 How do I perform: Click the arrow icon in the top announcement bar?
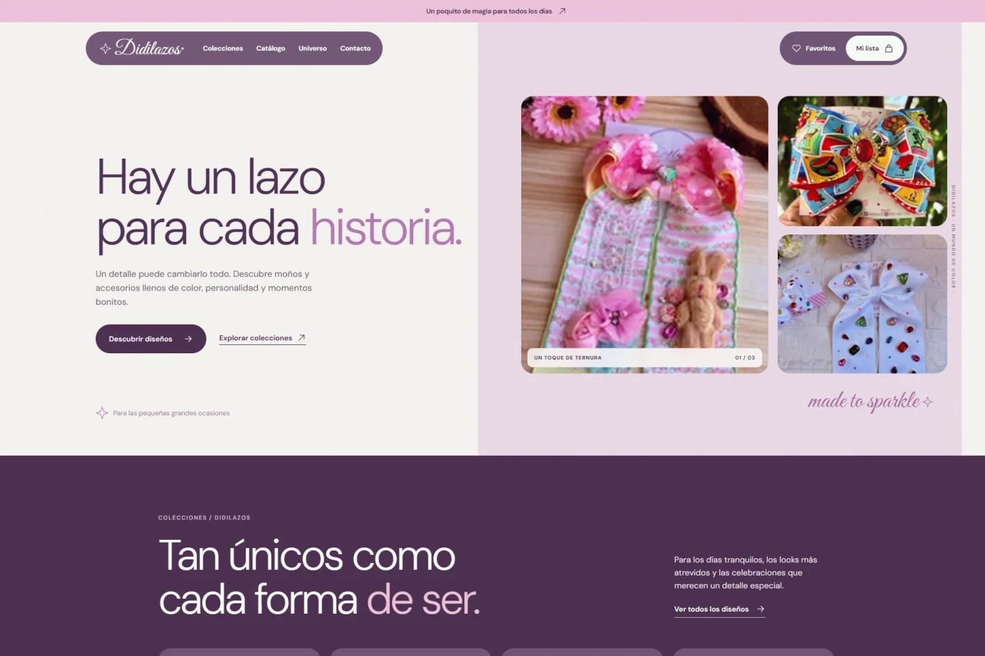(x=562, y=11)
